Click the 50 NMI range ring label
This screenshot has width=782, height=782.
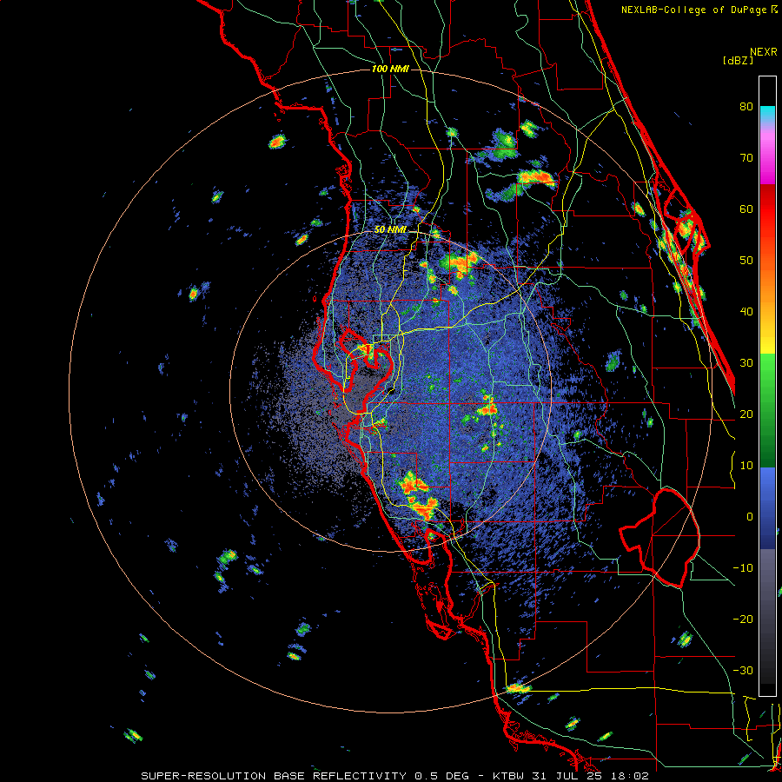click(x=390, y=230)
